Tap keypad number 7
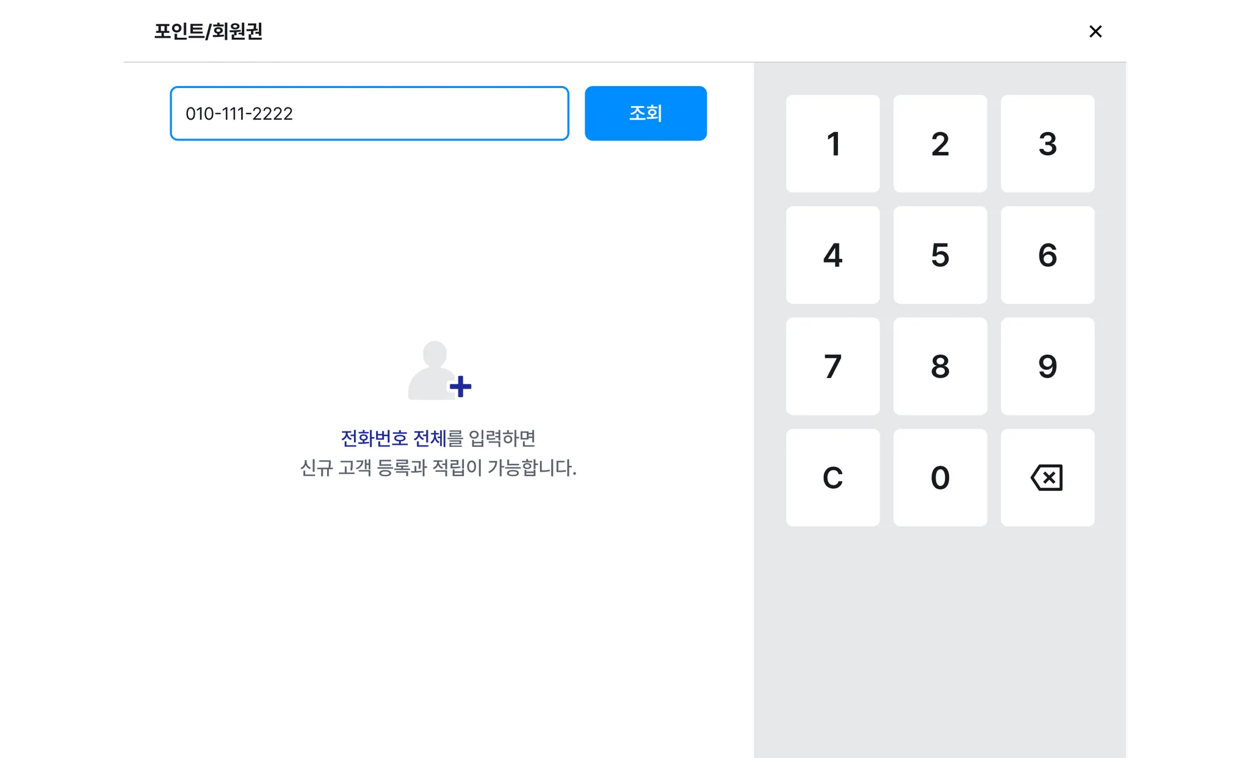The image size is (1250, 758). (833, 366)
